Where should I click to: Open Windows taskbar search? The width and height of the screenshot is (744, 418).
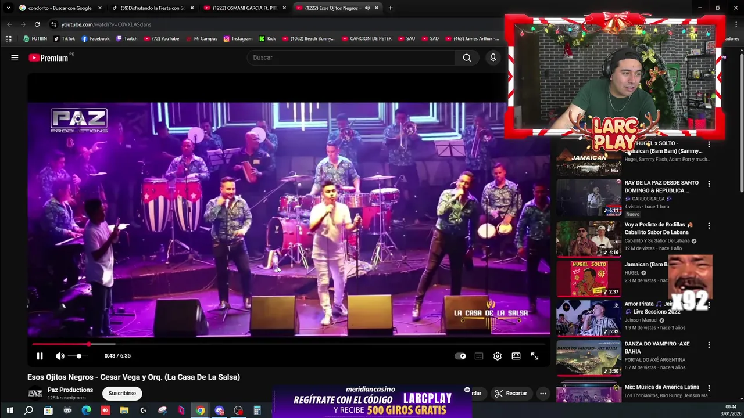(x=28, y=410)
